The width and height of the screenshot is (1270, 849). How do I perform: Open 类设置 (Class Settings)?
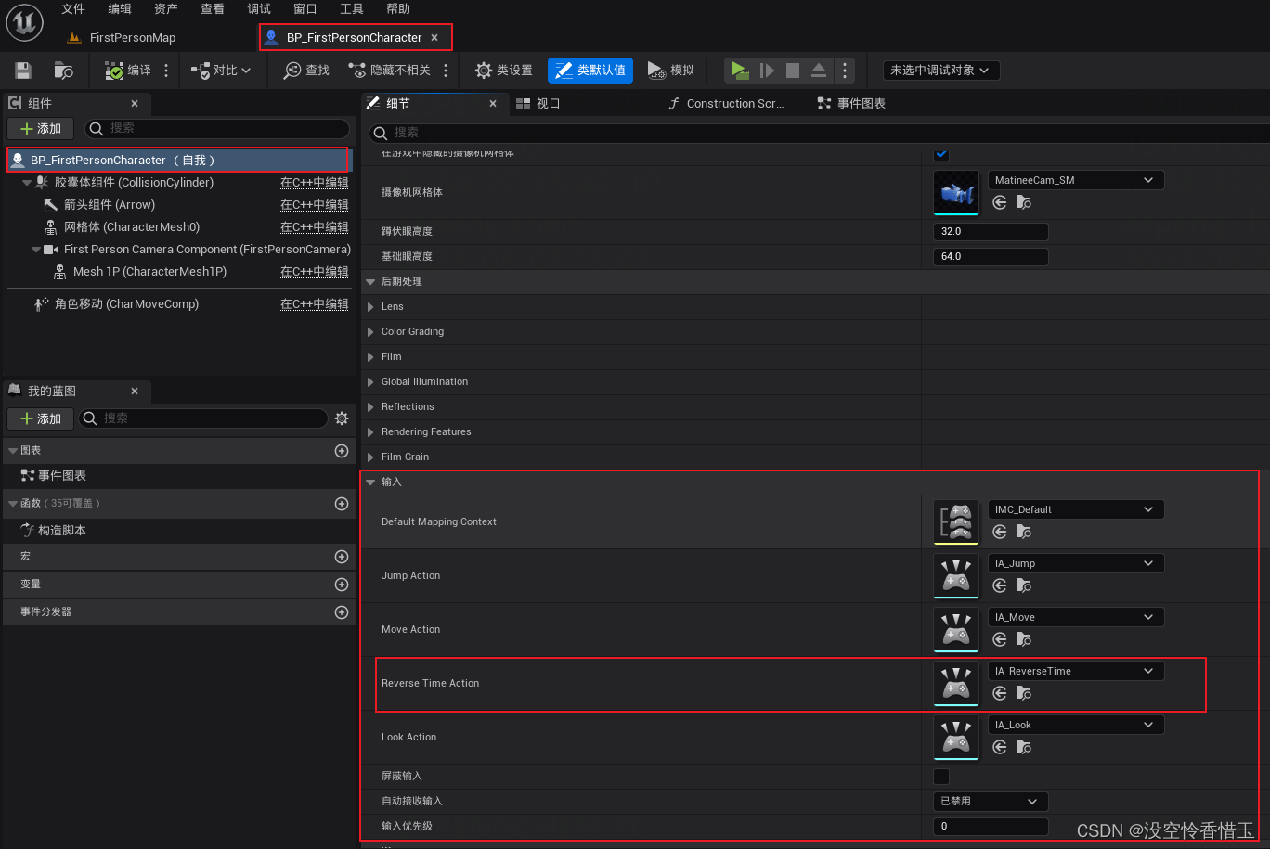click(501, 70)
